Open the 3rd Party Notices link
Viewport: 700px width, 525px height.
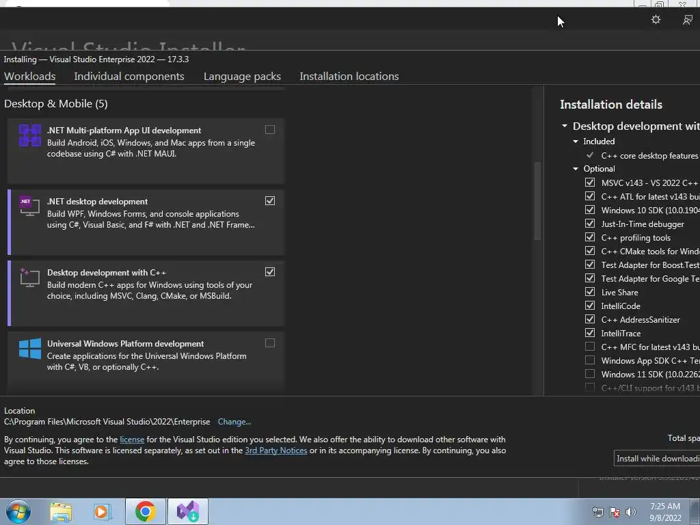click(276, 450)
